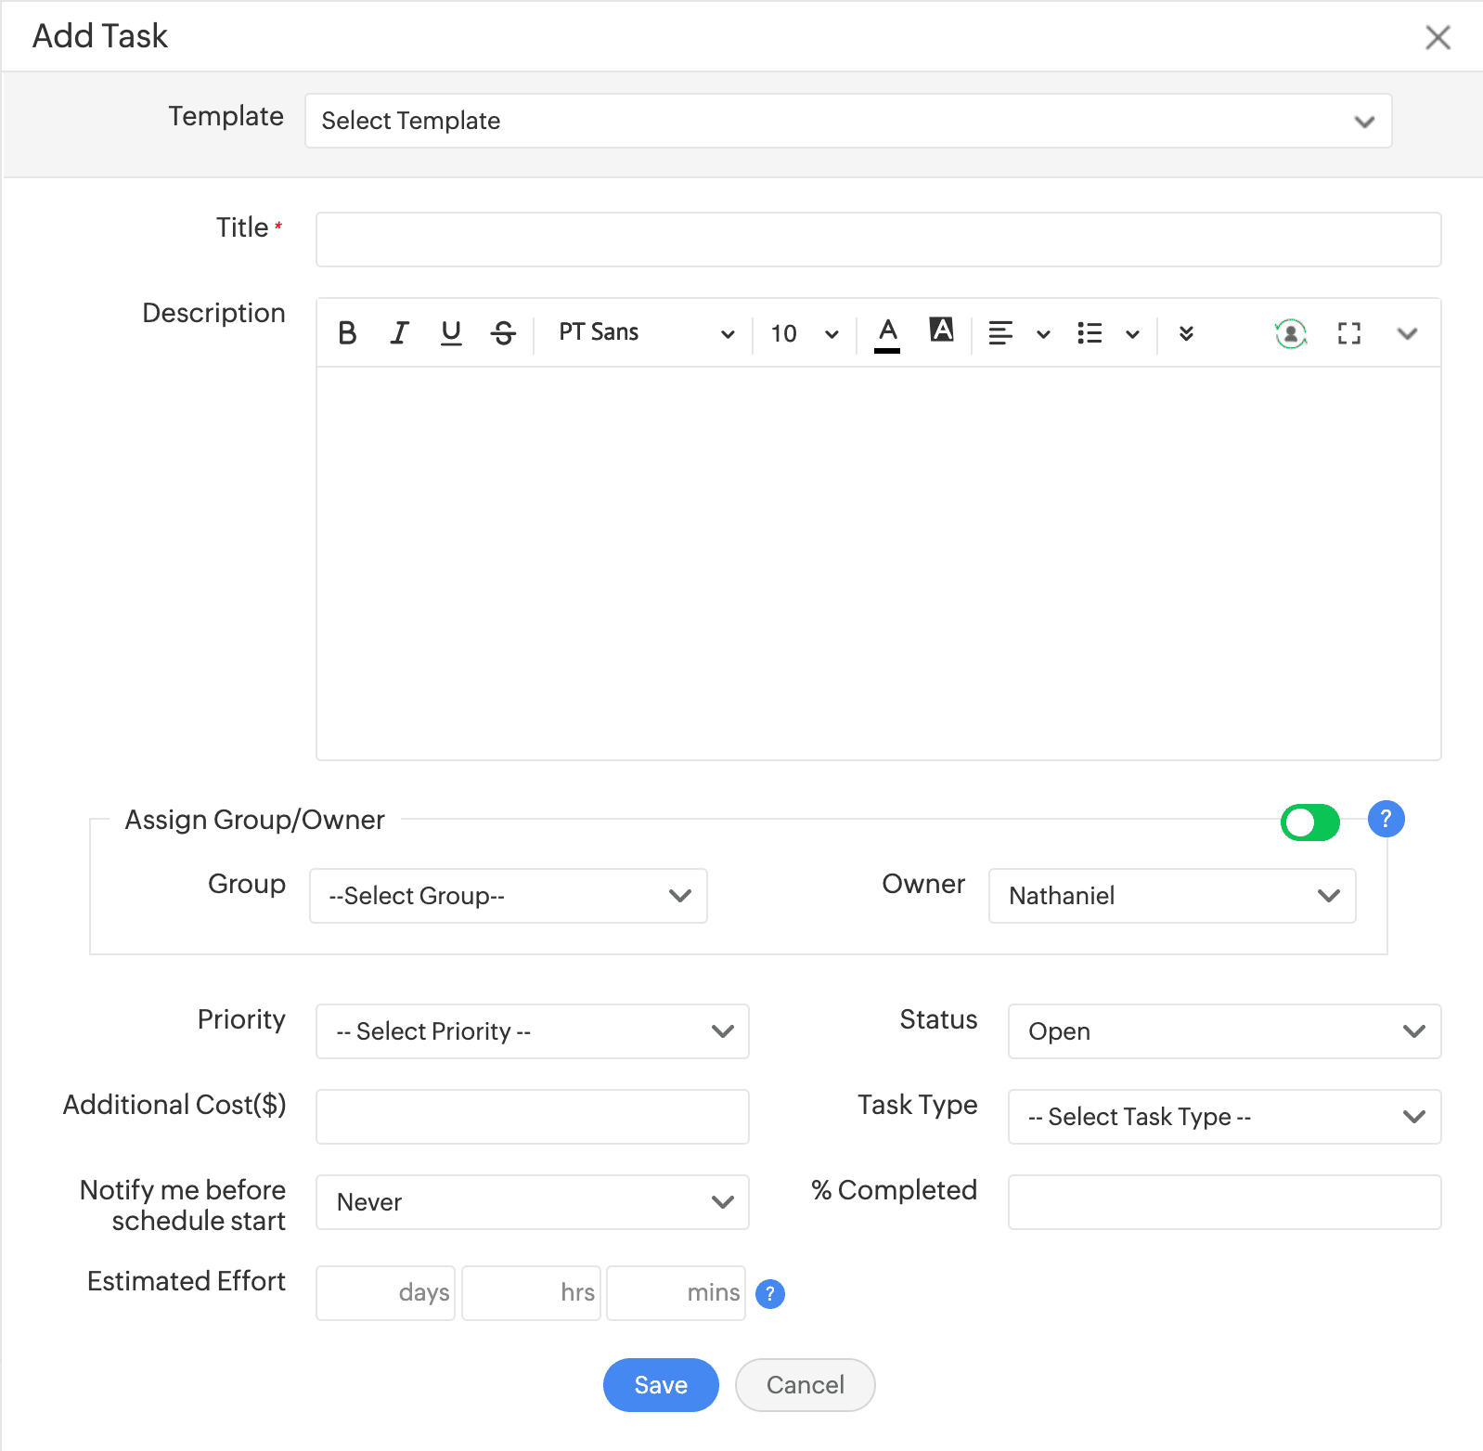Image resolution: width=1483 pixels, height=1451 pixels.
Task: Expand description editor to fullscreen
Action: [x=1348, y=333]
